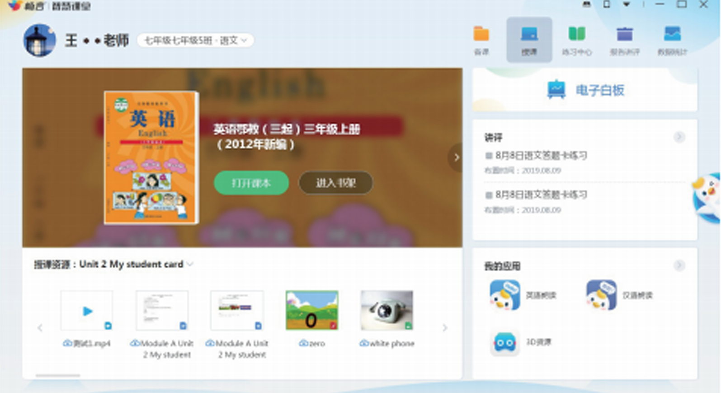Open the 数据统计 tab
The image size is (721, 393).
coord(672,40)
